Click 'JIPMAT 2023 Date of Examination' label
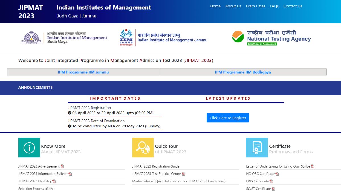 (x=96, y=121)
